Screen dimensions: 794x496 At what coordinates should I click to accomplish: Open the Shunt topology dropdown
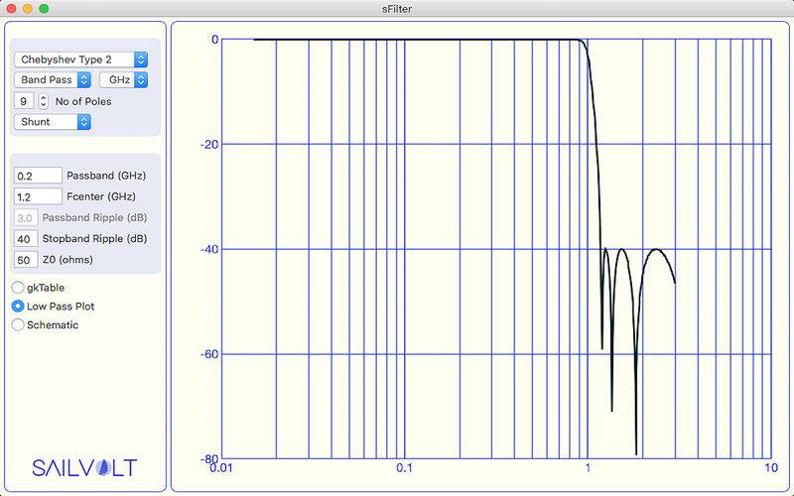coord(53,122)
